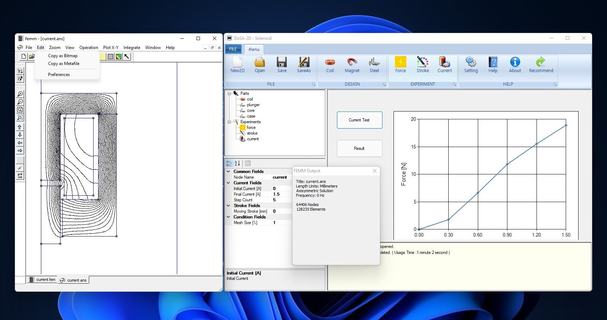Collapse the Experiments tree node

(229, 122)
